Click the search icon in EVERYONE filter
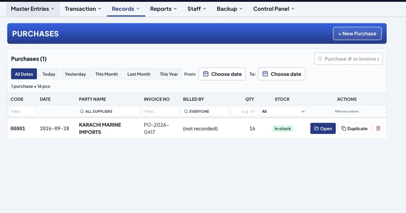 [186, 111]
